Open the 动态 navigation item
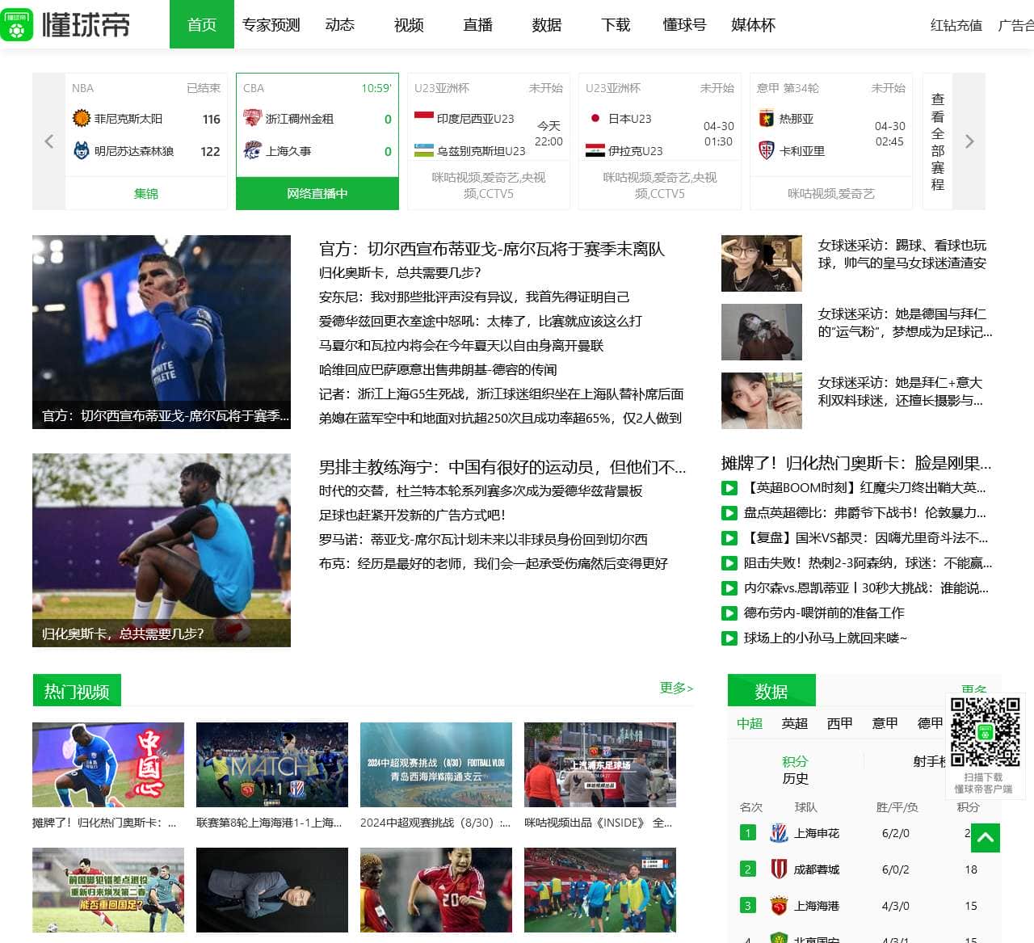Image resolution: width=1034 pixels, height=943 pixels. click(340, 25)
